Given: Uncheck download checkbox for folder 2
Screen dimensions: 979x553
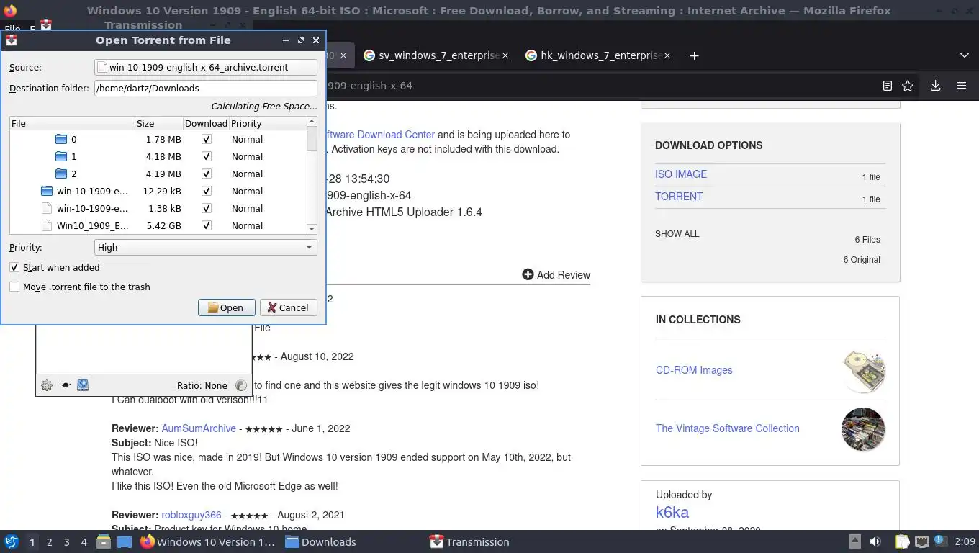Looking at the screenshot, I should click(x=207, y=174).
